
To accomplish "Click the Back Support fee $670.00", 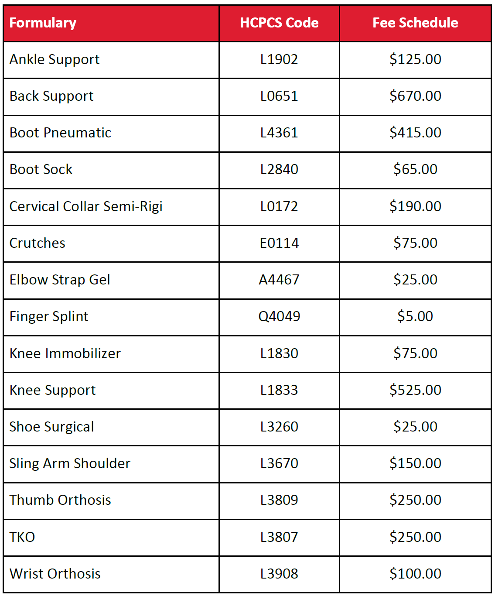I will pyautogui.click(x=415, y=96).
